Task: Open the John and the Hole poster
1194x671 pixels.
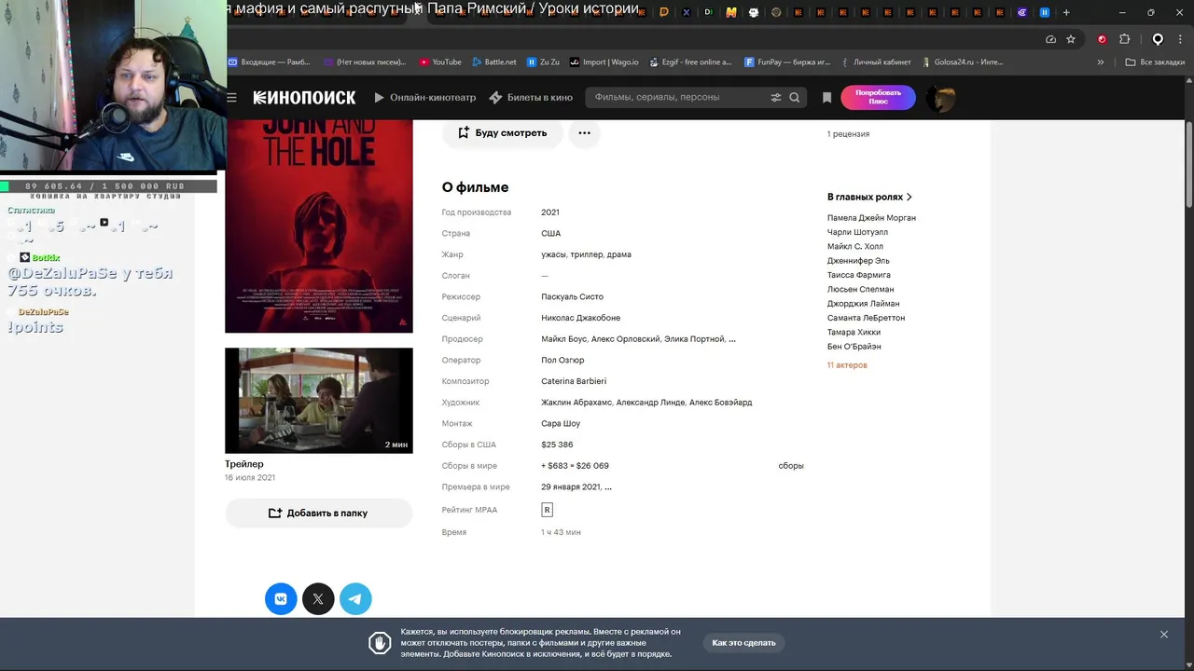Action: click(x=318, y=226)
